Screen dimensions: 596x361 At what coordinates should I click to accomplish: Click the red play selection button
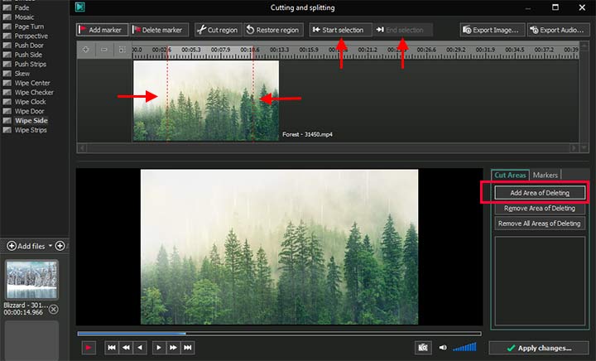click(x=89, y=347)
